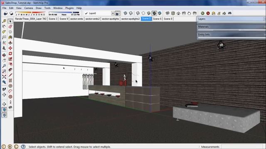Select the Circle drawing tool

pyautogui.click(x=10, y=86)
